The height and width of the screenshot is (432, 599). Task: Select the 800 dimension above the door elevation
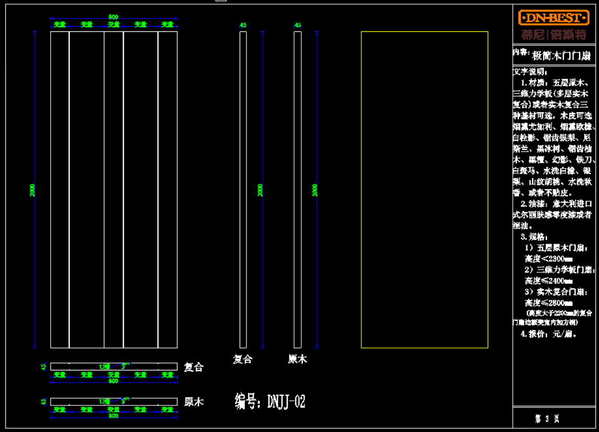tap(113, 17)
